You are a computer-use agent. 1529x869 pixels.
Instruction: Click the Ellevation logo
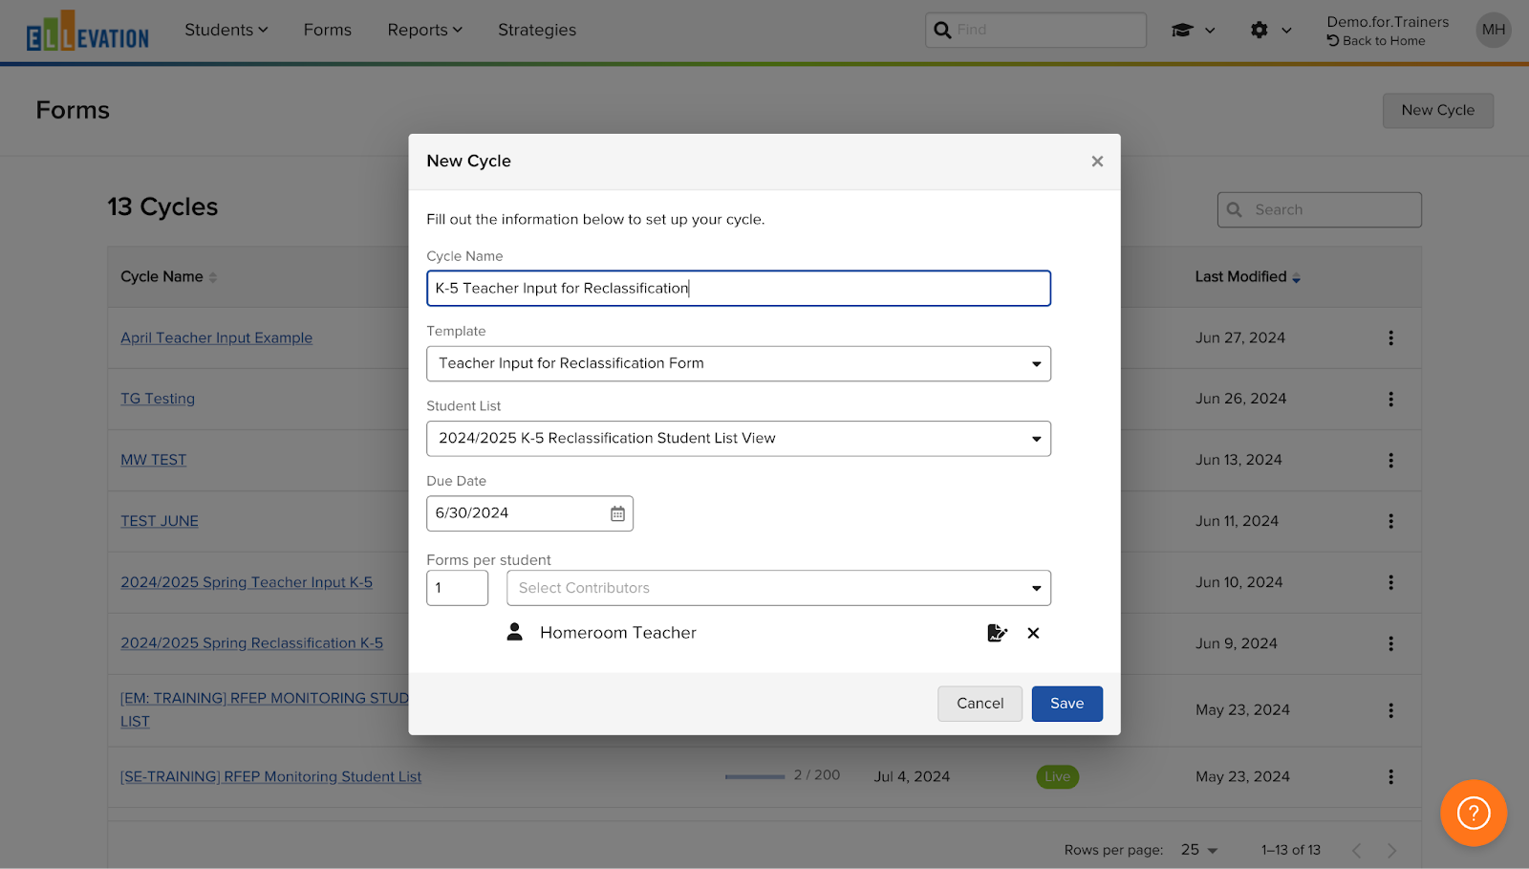coord(88,32)
